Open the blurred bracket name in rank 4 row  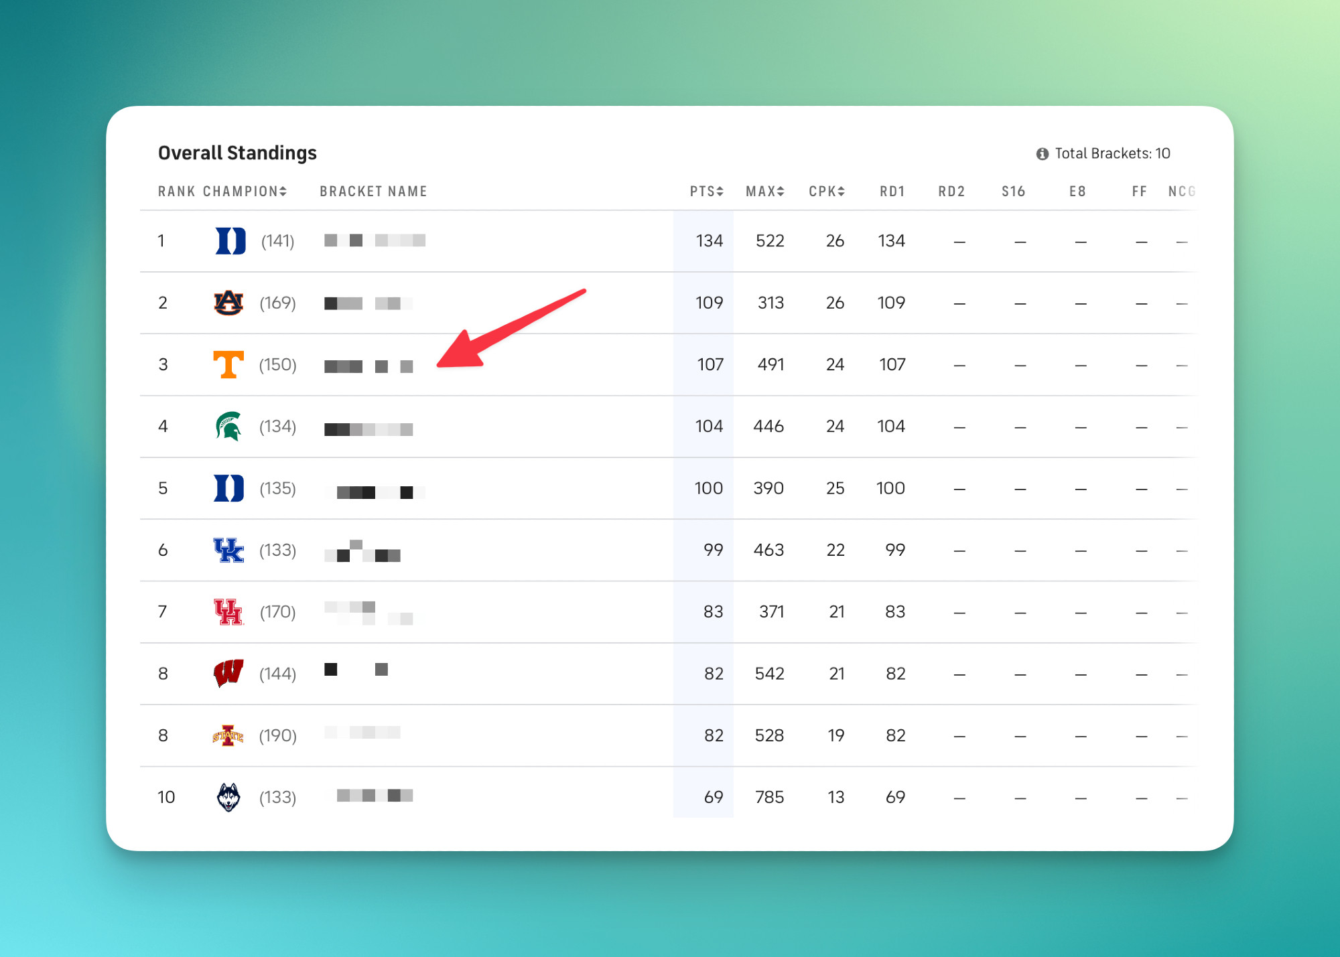(x=368, y=429)
